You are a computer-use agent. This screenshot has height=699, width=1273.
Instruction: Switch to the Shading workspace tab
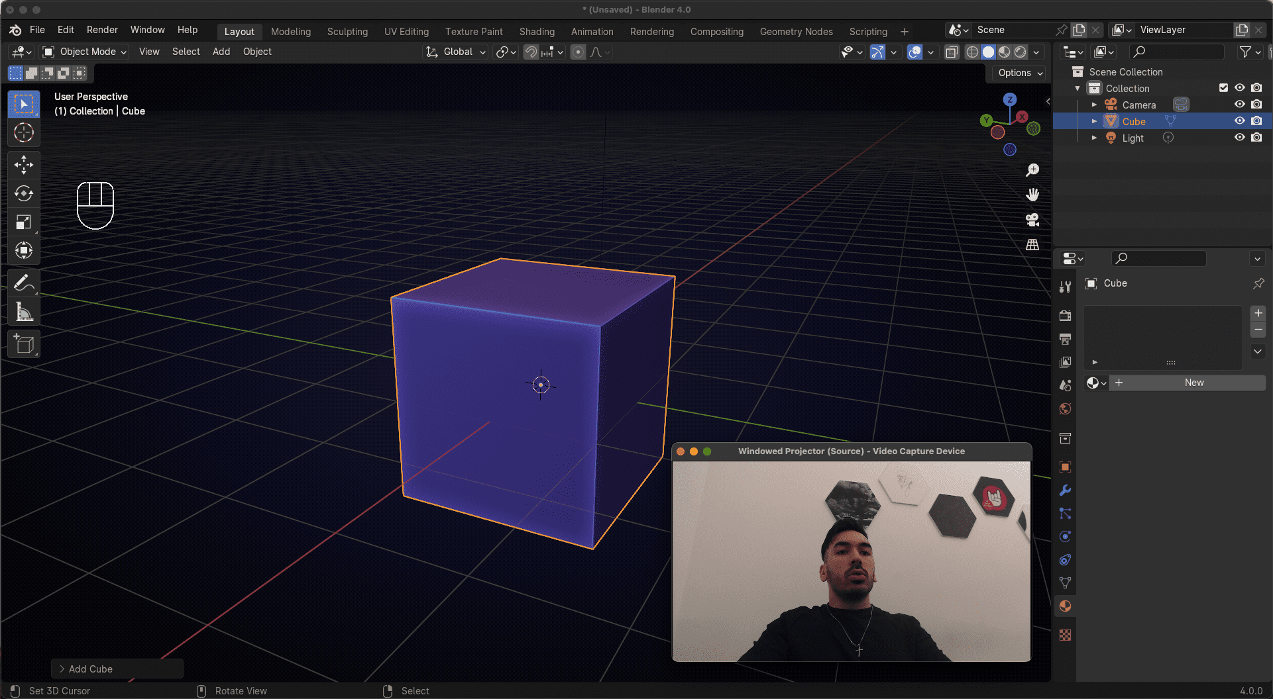tap(537, 32)
